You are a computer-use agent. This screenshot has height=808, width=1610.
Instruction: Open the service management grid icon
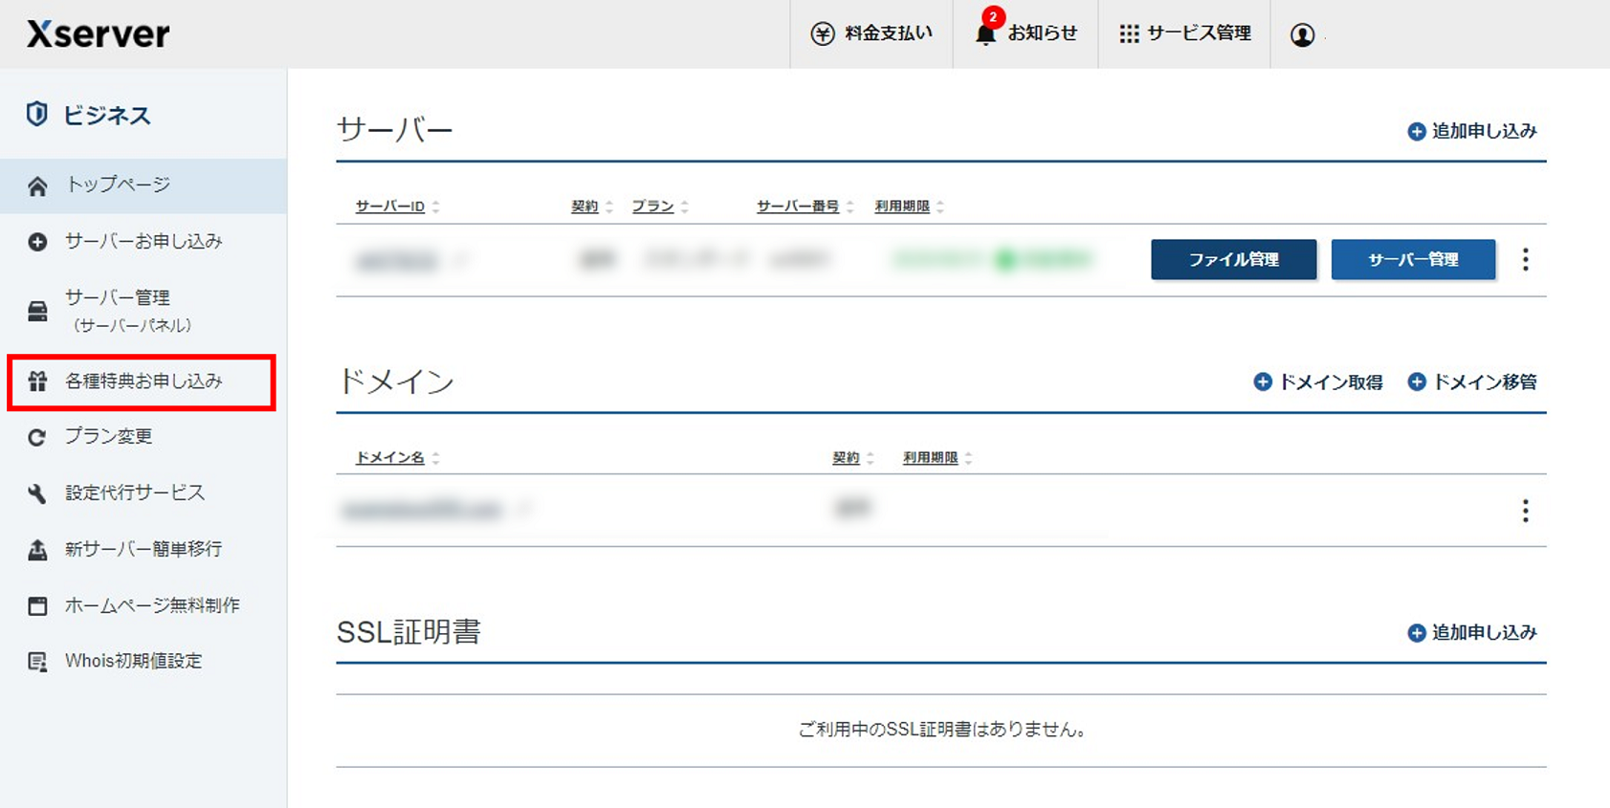pos(1129,34)
